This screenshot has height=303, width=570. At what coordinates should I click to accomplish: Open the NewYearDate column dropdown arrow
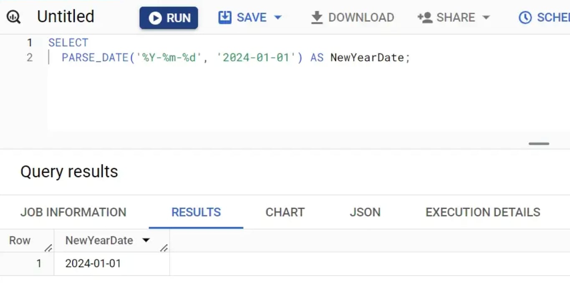[146, 240]
